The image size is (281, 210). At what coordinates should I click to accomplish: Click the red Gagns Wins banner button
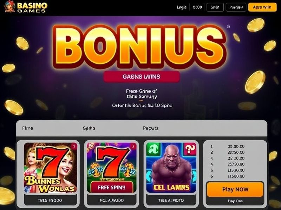[x=142, y=77]
